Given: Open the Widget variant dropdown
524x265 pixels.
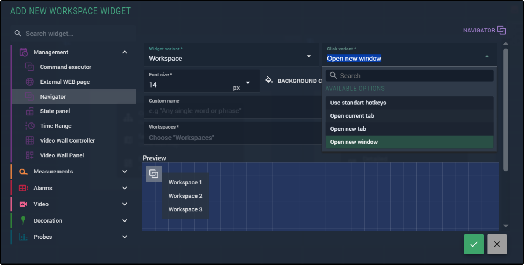Looking at the screenshot, I should tap(309, 56).
